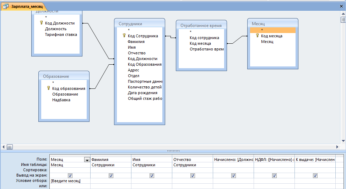Select Код Образования field in Сотрудники table
Viewport: 346px width, 189px height.
click(x=145, y=64)
